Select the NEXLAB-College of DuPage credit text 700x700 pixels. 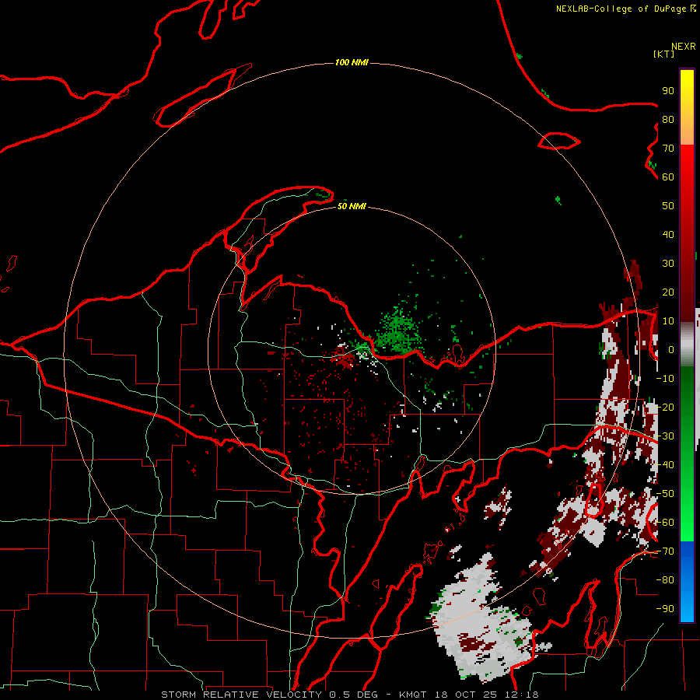(x=625, y=9)
